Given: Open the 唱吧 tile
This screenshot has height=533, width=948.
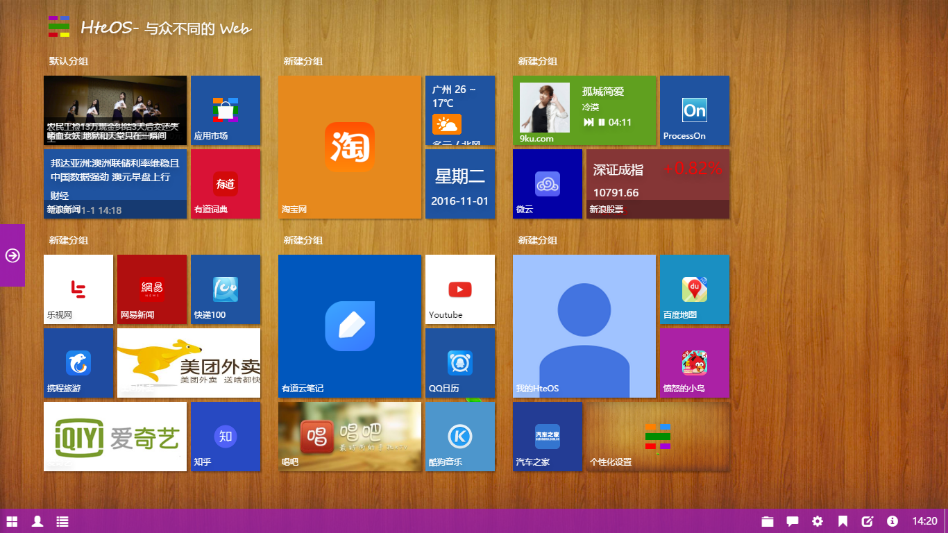Looking at the screenshot, I should click(350, 437).
